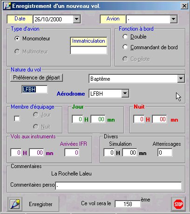Click the red STOP sign icon
Screen dimensions: 190x214
click(178, 204)
